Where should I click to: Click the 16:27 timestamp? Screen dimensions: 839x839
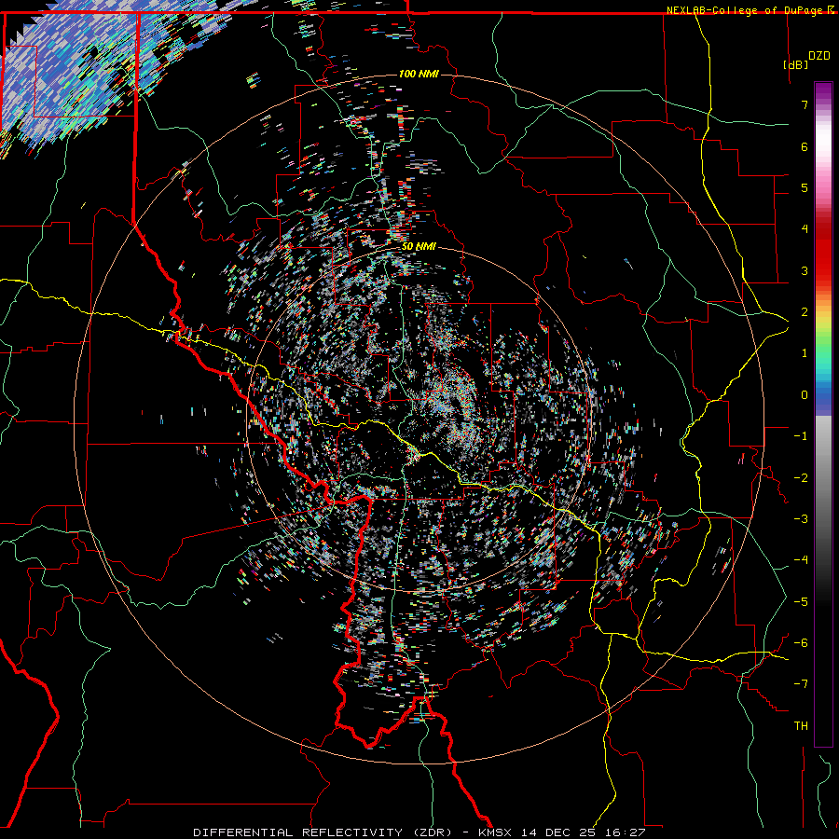626,832
